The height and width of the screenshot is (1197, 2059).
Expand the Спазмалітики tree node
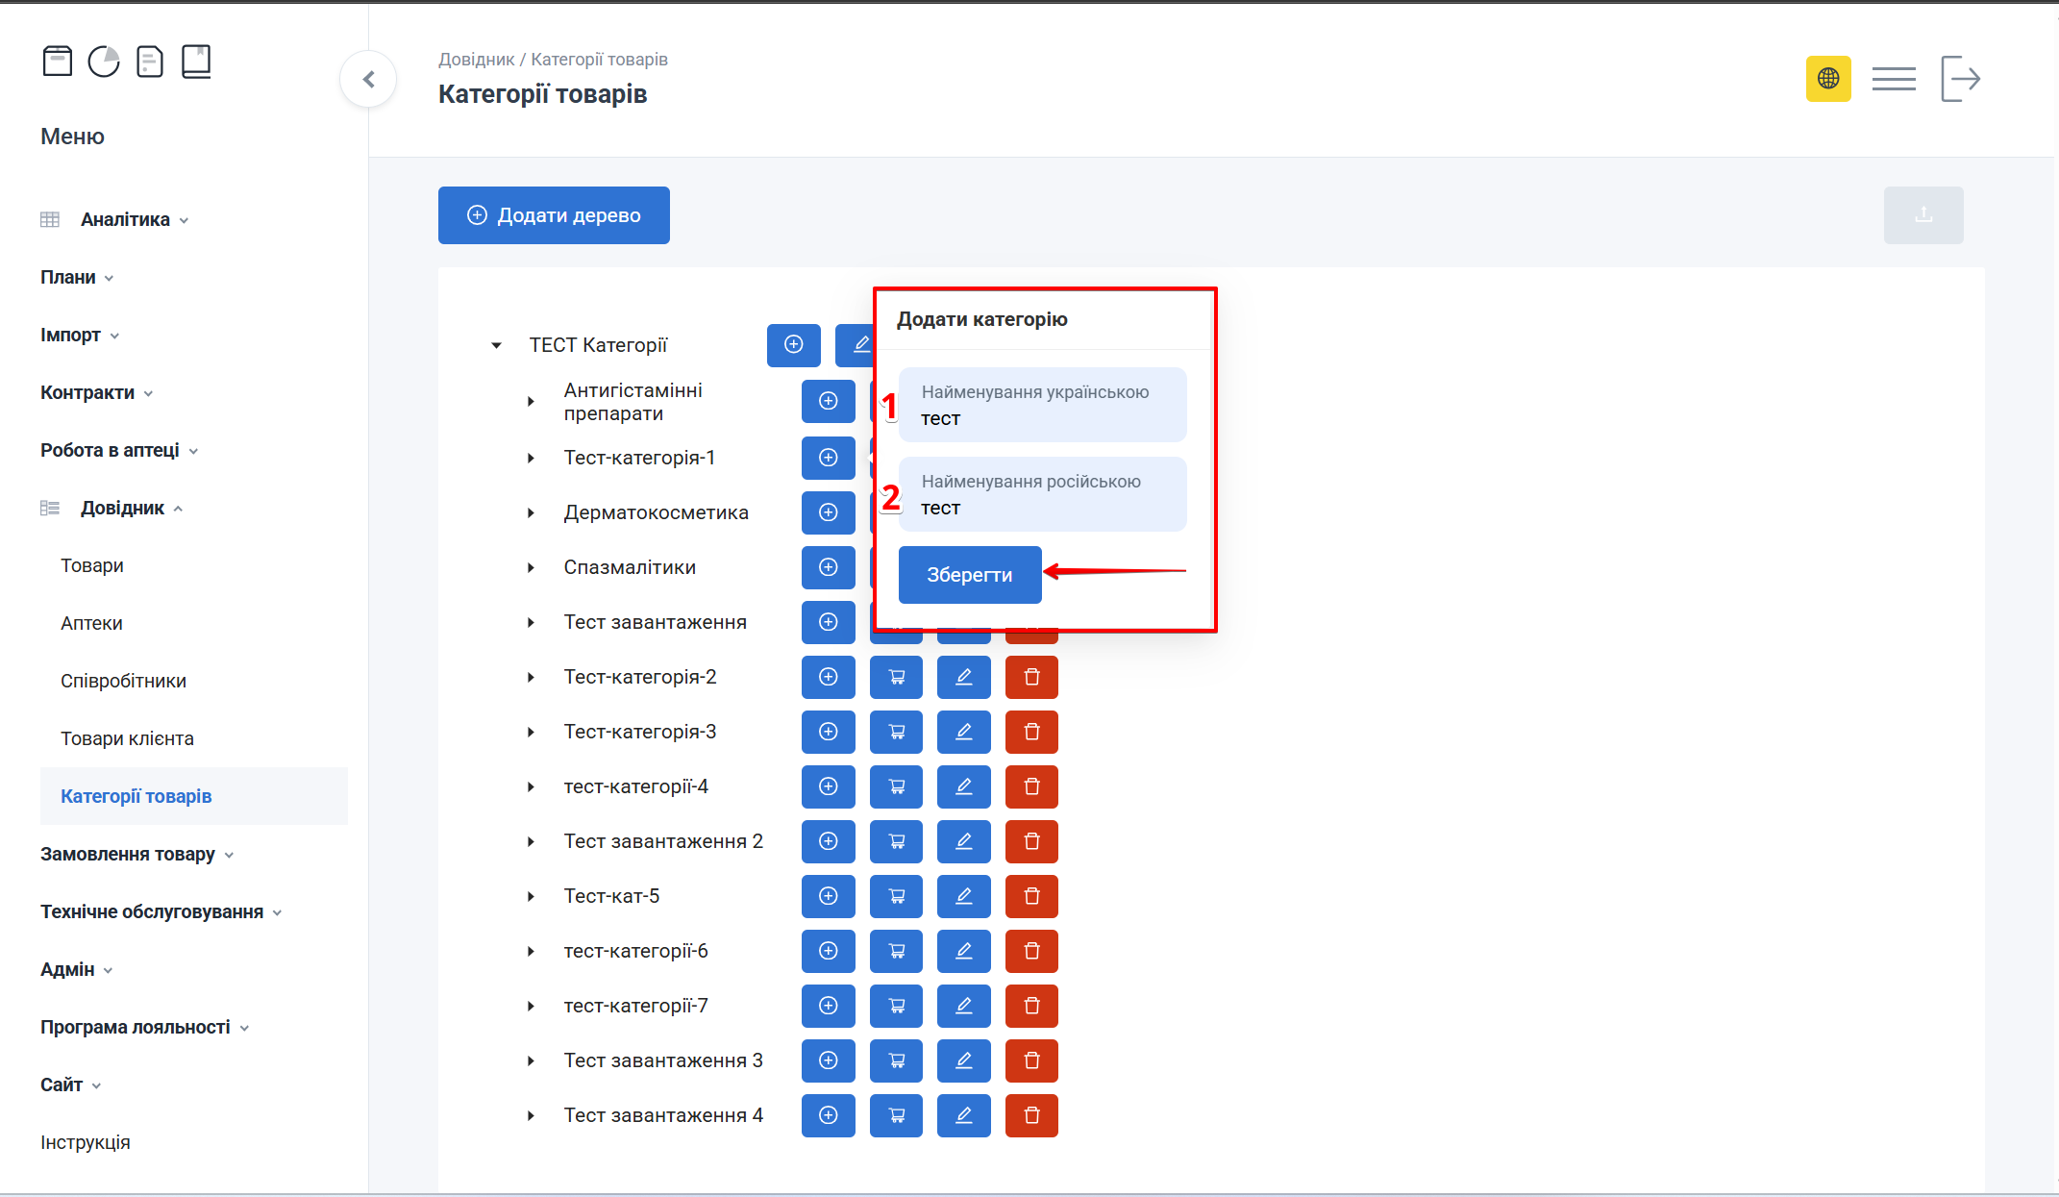point(531,567)
